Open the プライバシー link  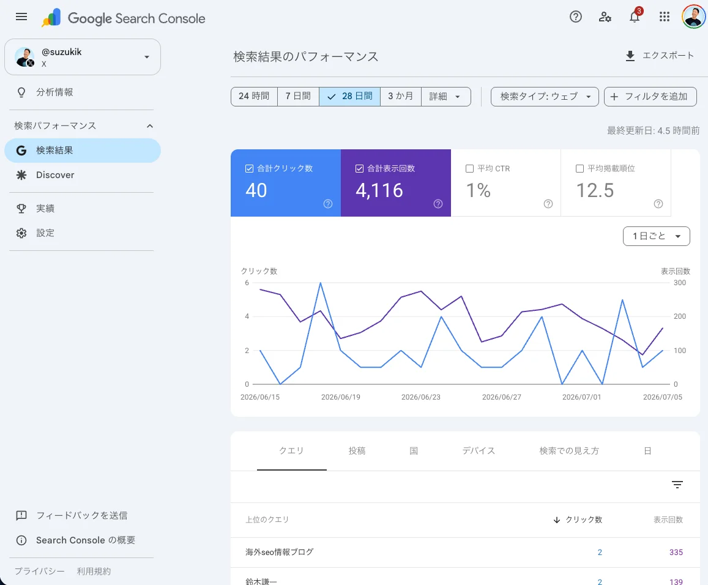coord(39,572)
